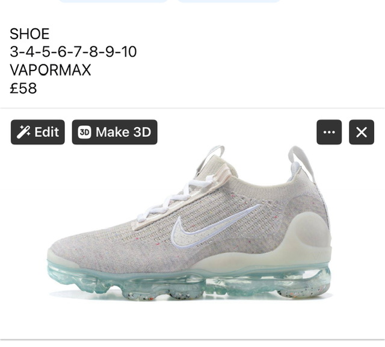This screenshot has width=385, height=347.
Task: Place cursor on the VAPORMAX text line
Action: point(51,70)
